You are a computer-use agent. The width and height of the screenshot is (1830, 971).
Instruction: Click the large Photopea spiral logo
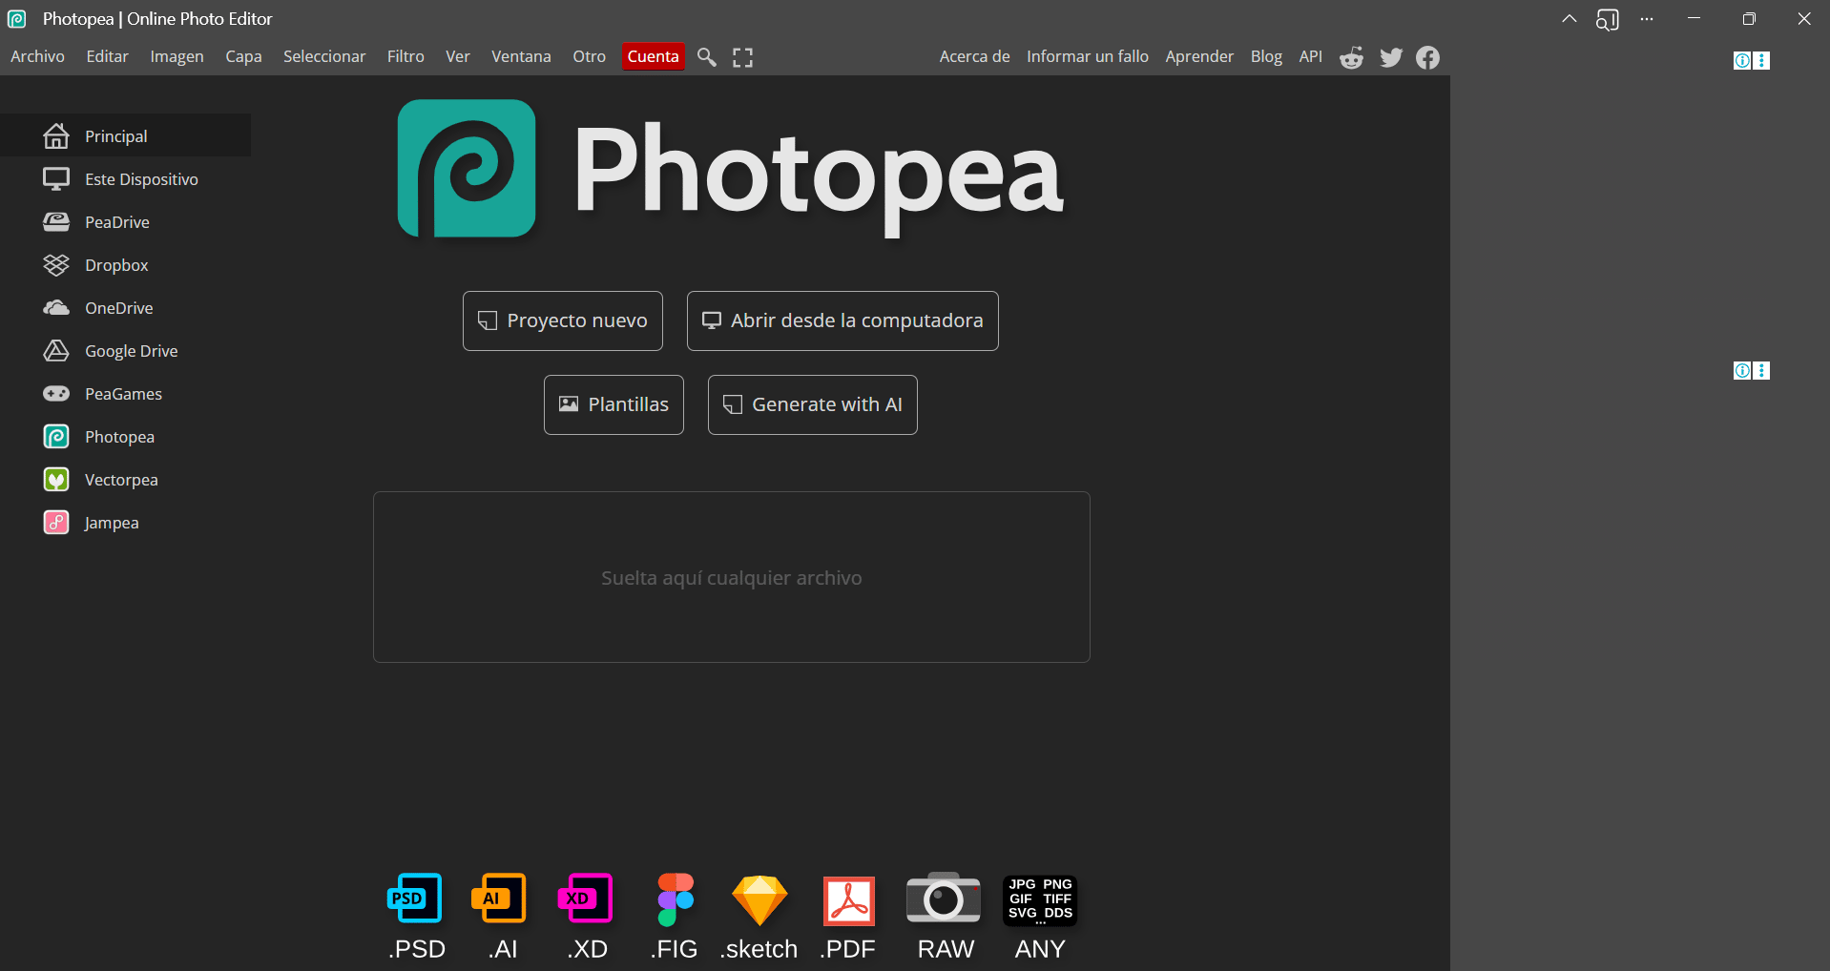pos(467,168)
